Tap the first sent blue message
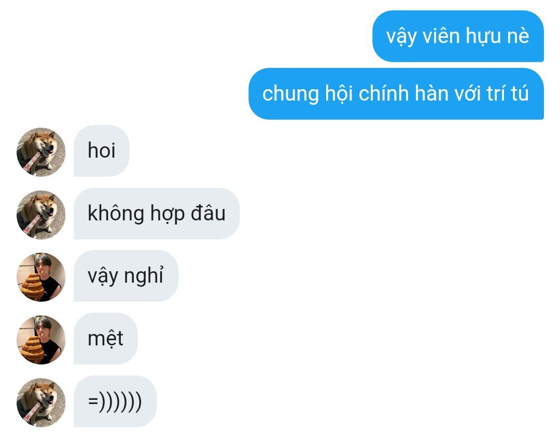The image size is (560, 445). coord(458,36)
